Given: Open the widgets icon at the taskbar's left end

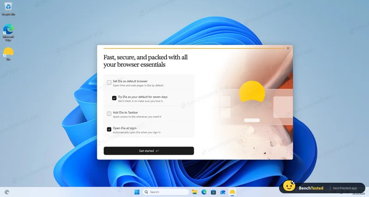Looking at the screenshot, I should [7, 192].
